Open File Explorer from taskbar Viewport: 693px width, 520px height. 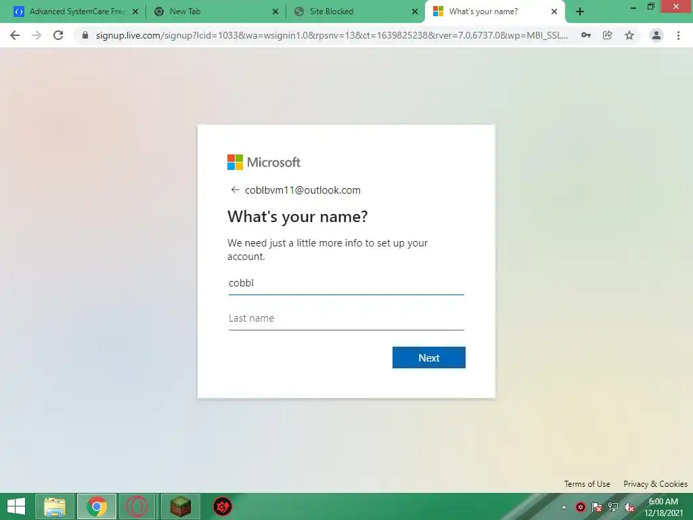click(54, 506)
